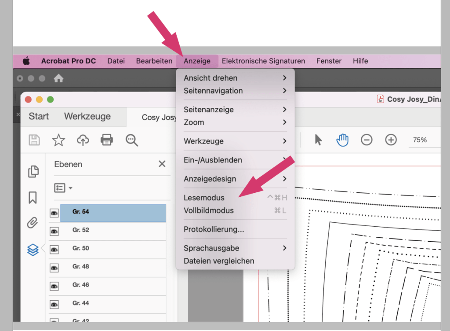Switch to the Werkzeuge tab
This screenshot has height=331, width=450.
click(87, 117)
